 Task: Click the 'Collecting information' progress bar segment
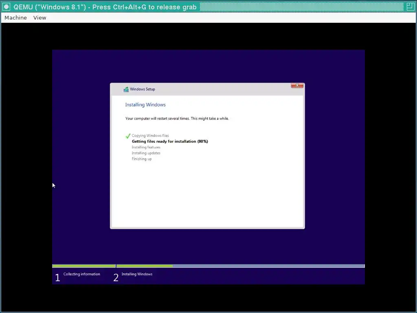pyautogui.click(x=84, y=266)
